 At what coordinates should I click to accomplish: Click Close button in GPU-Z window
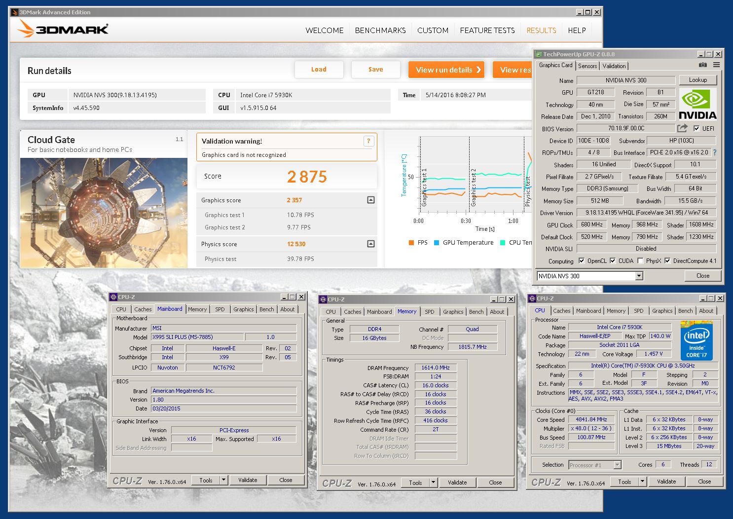tap(703, 276)
